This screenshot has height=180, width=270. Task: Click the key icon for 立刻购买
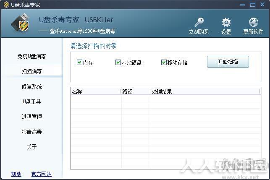[199, 22]
